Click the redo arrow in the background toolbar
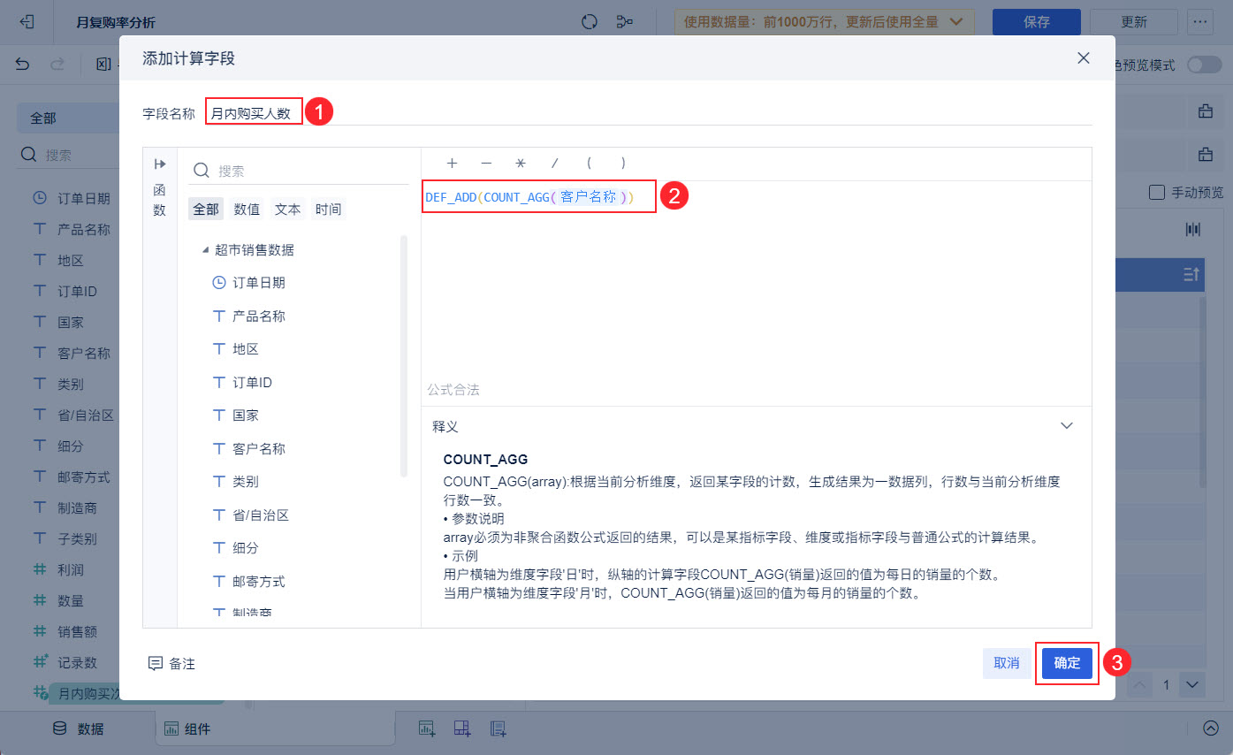This screenshot has width=1233, height=755. (57, 64)
